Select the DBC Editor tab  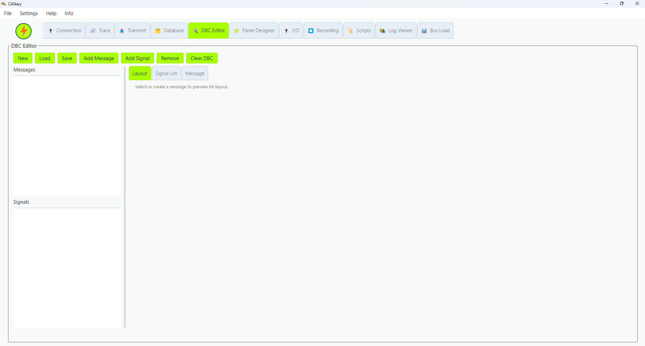pos(208,31)
